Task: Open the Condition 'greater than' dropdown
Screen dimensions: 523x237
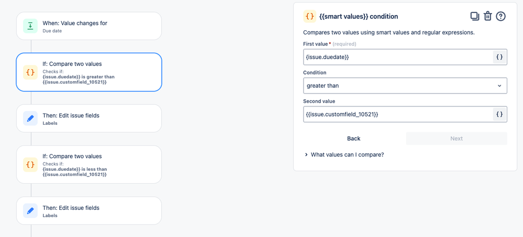Action: point(405,86)
